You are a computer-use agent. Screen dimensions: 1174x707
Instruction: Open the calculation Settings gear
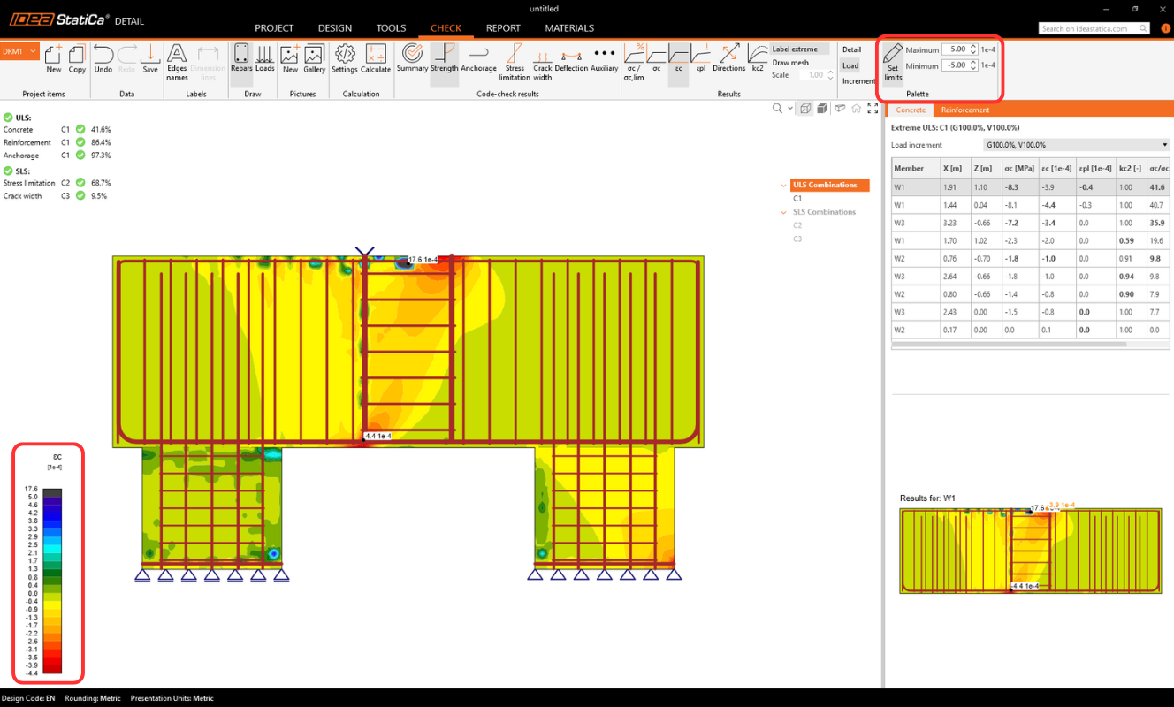(345, 58)
